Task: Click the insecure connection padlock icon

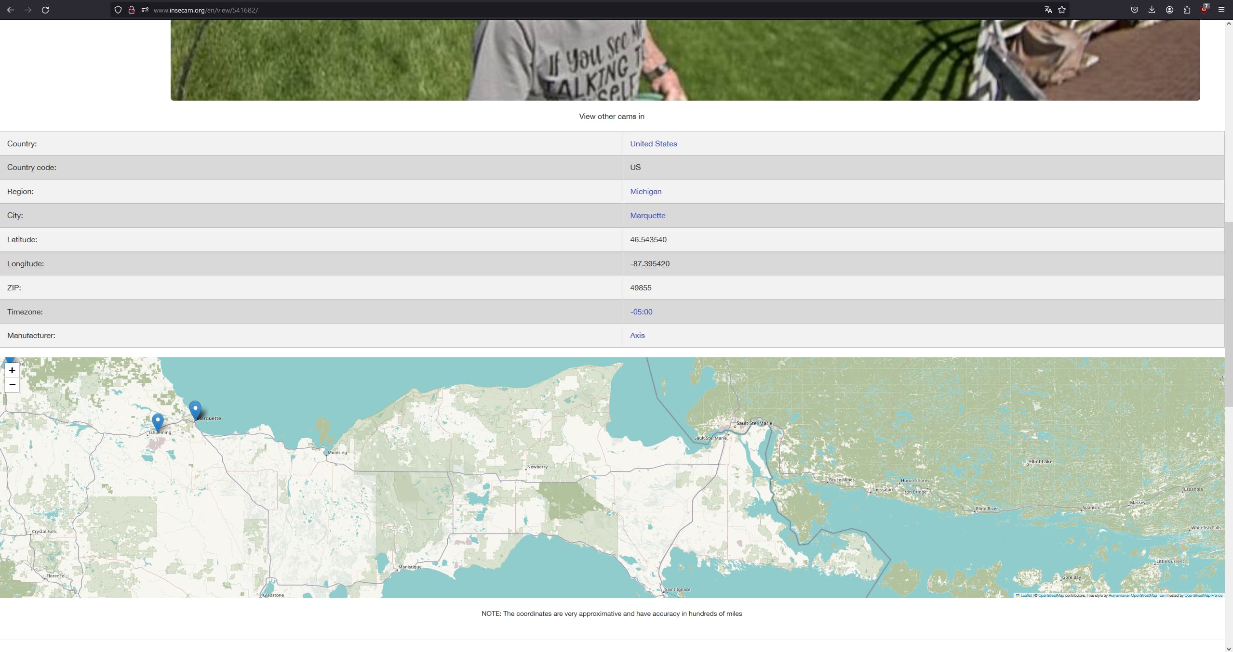Action: click(131, 10)
